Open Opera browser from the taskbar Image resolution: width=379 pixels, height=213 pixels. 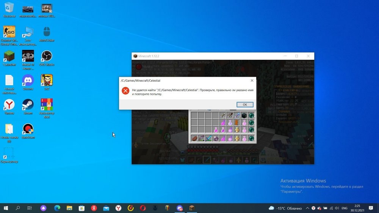coord(143,208)
